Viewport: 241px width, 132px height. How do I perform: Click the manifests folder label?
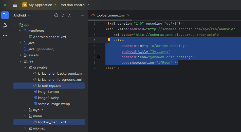(36, 31)
